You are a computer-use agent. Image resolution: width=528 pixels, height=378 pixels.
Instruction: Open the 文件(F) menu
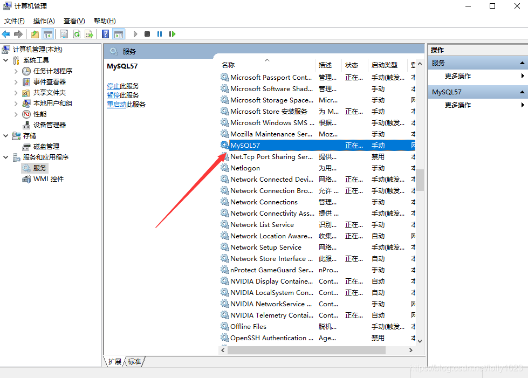[x=14, y=21]
